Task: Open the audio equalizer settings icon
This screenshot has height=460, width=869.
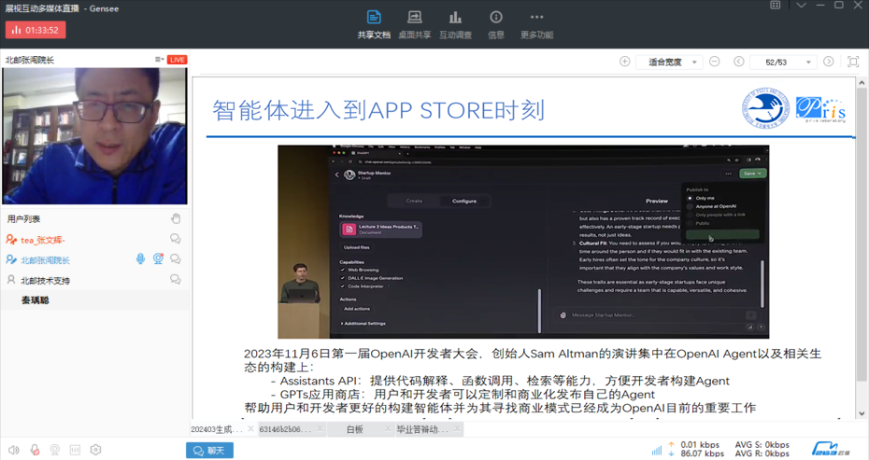Action: pos(75,450)
